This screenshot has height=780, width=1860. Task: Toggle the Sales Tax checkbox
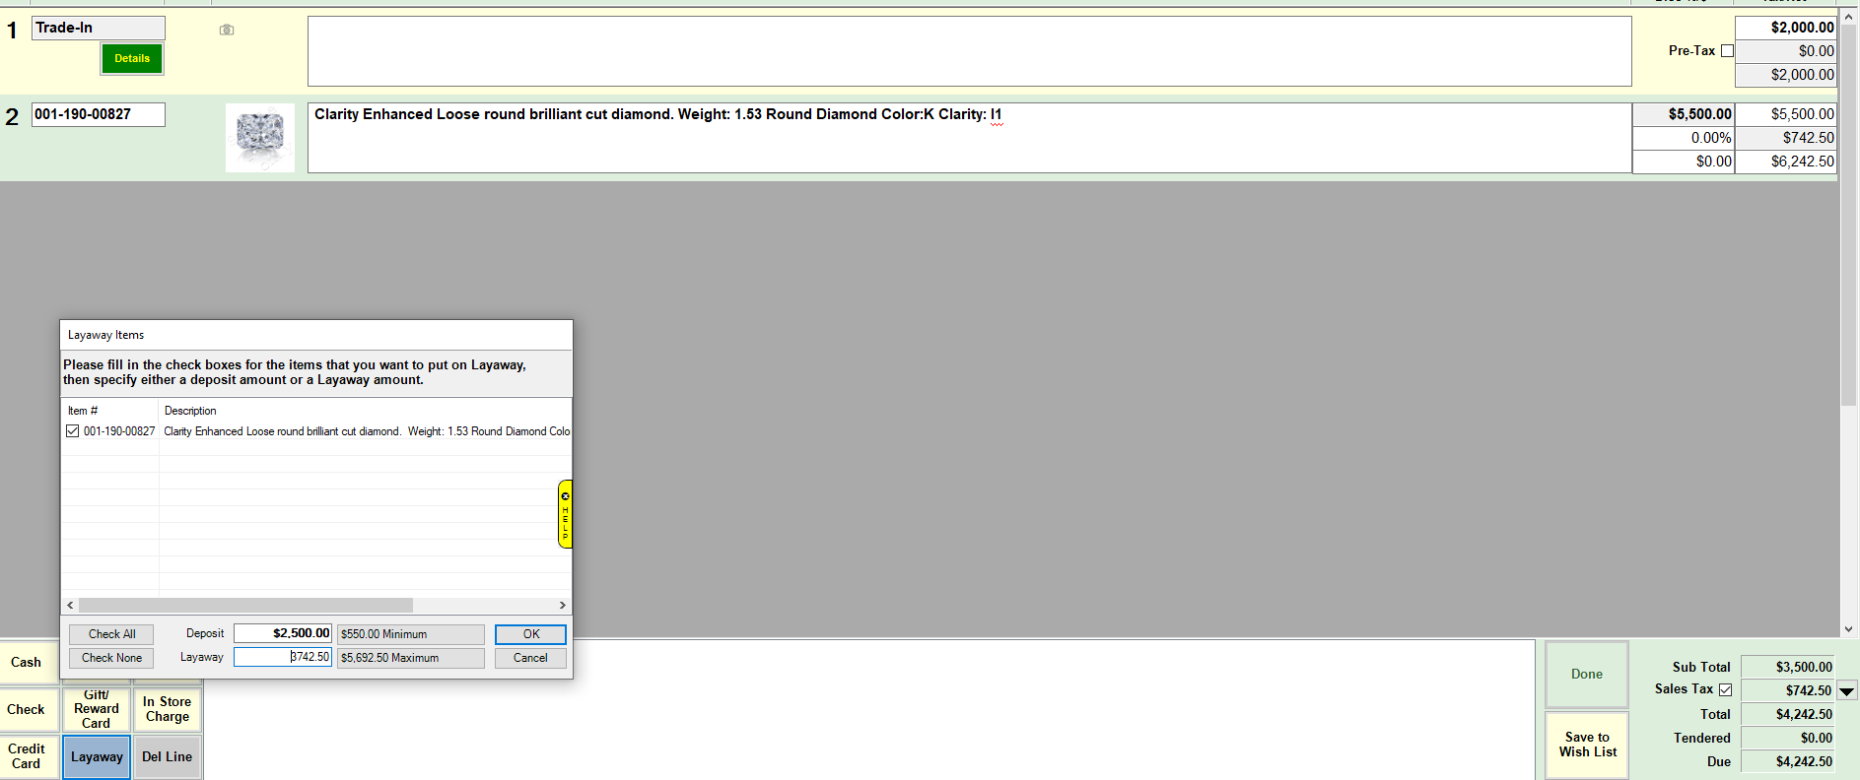[1725, 689]
